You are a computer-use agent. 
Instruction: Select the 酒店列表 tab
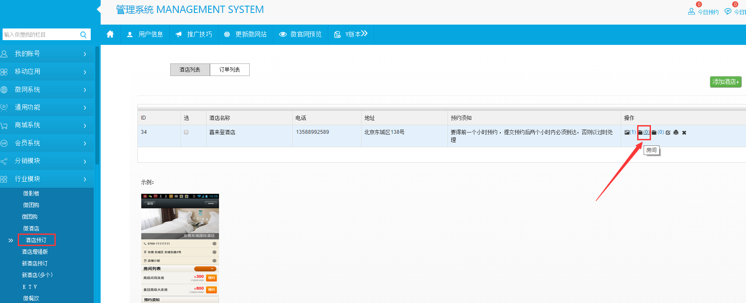pyautogui.click(x=190, y=69)
